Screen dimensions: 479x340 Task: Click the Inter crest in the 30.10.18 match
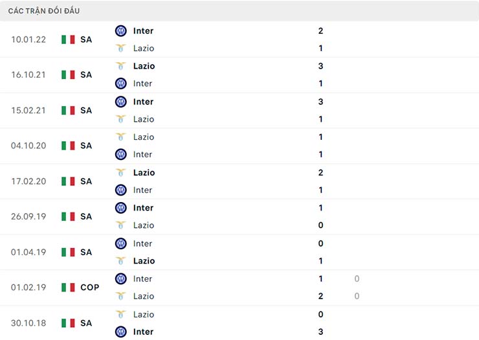(x=120, y=332)
